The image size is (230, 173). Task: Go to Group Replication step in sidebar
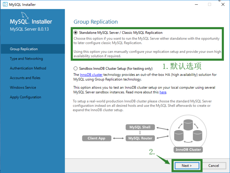33,49
